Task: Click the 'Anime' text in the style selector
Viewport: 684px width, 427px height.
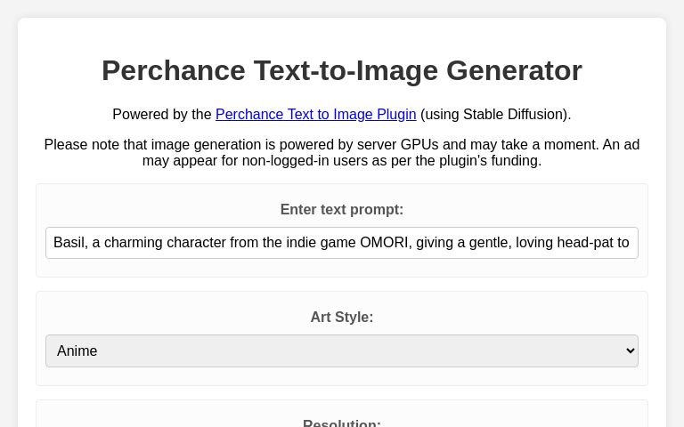Action: click(x=77, y=351)
